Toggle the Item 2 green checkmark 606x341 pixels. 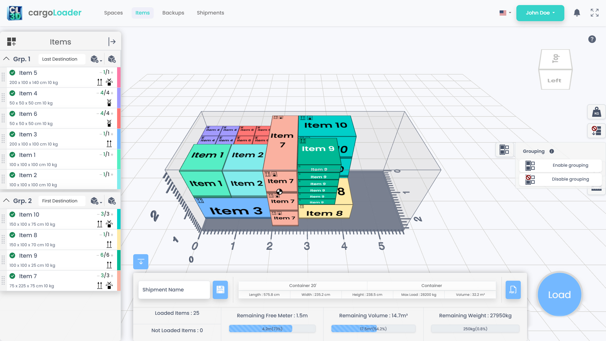12,175
